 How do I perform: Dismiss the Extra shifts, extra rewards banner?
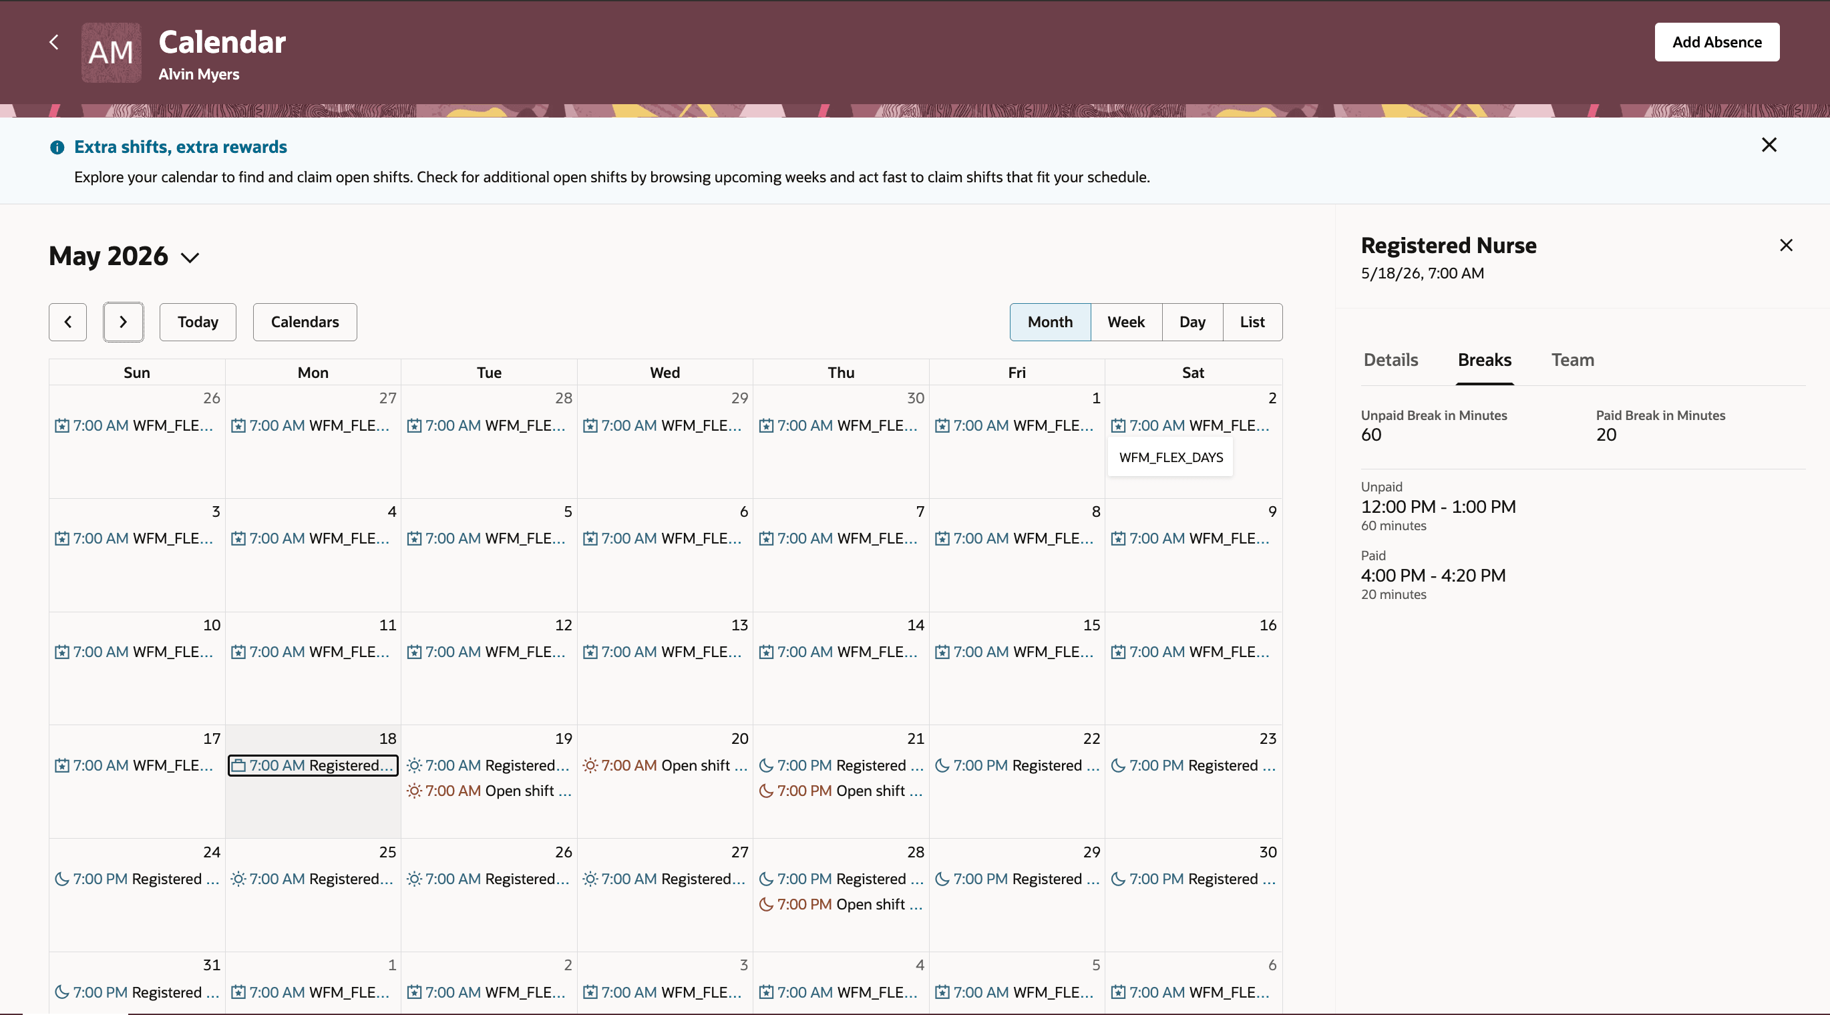[1769, 145]
